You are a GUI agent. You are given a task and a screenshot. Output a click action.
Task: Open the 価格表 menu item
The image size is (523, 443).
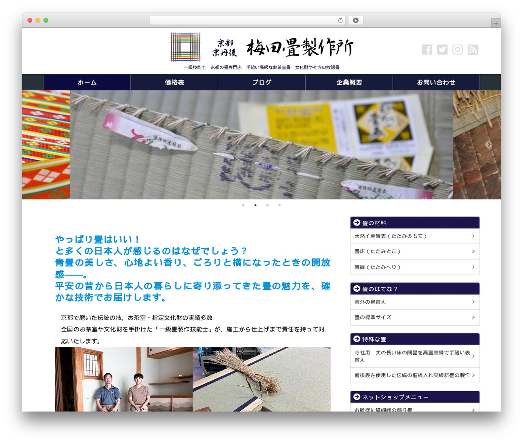click(174, 82)
